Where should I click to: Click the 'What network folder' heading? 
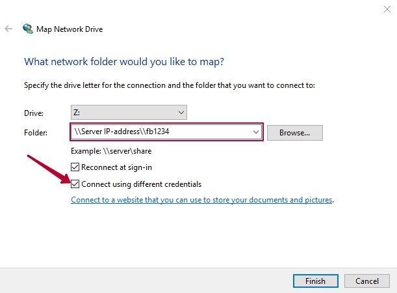[124, 62]
